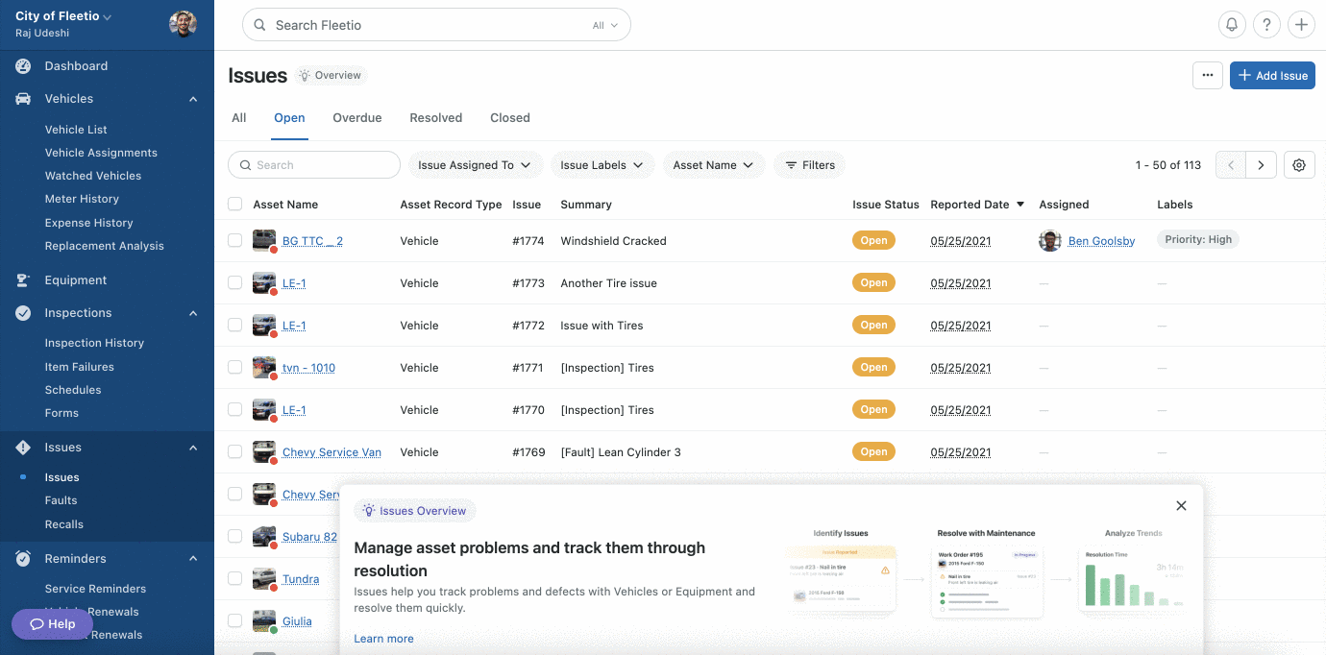Click Ben Goolsby's avatar
The width and height of the screenshot is (1326, 655).
(1050, 241)
